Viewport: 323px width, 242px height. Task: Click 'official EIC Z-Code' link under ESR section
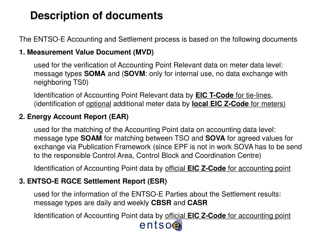click(x=195, y=216)
